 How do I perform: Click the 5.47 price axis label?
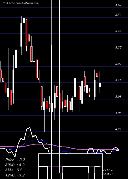click(118, 31)
